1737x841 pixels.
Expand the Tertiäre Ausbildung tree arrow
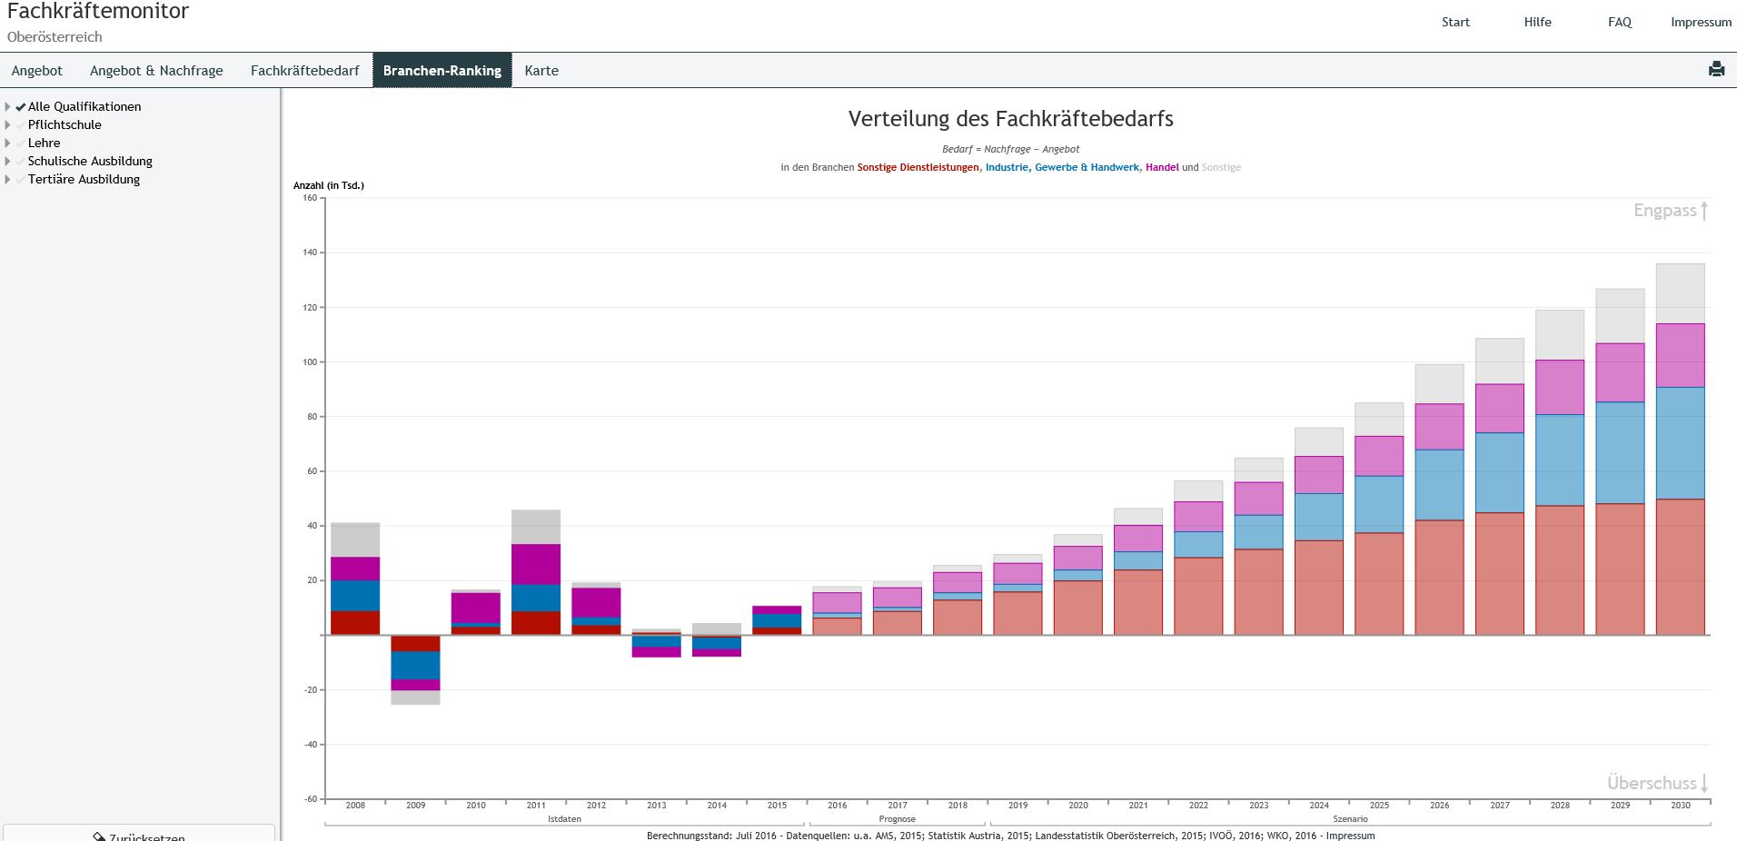[x=8, y=180]
